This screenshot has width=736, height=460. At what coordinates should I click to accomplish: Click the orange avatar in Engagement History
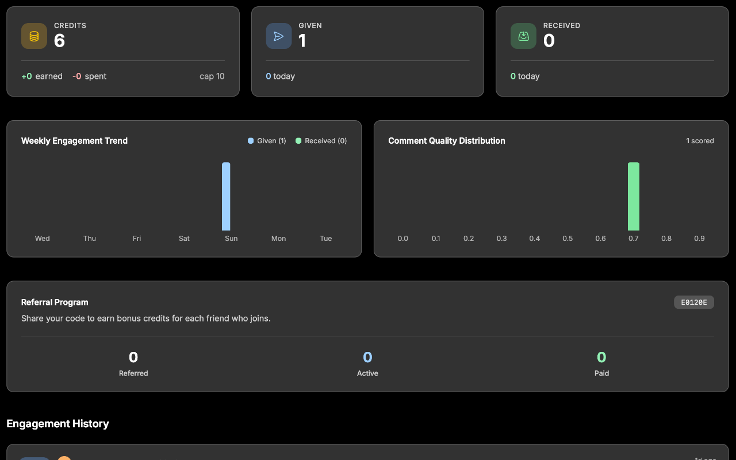64,458
